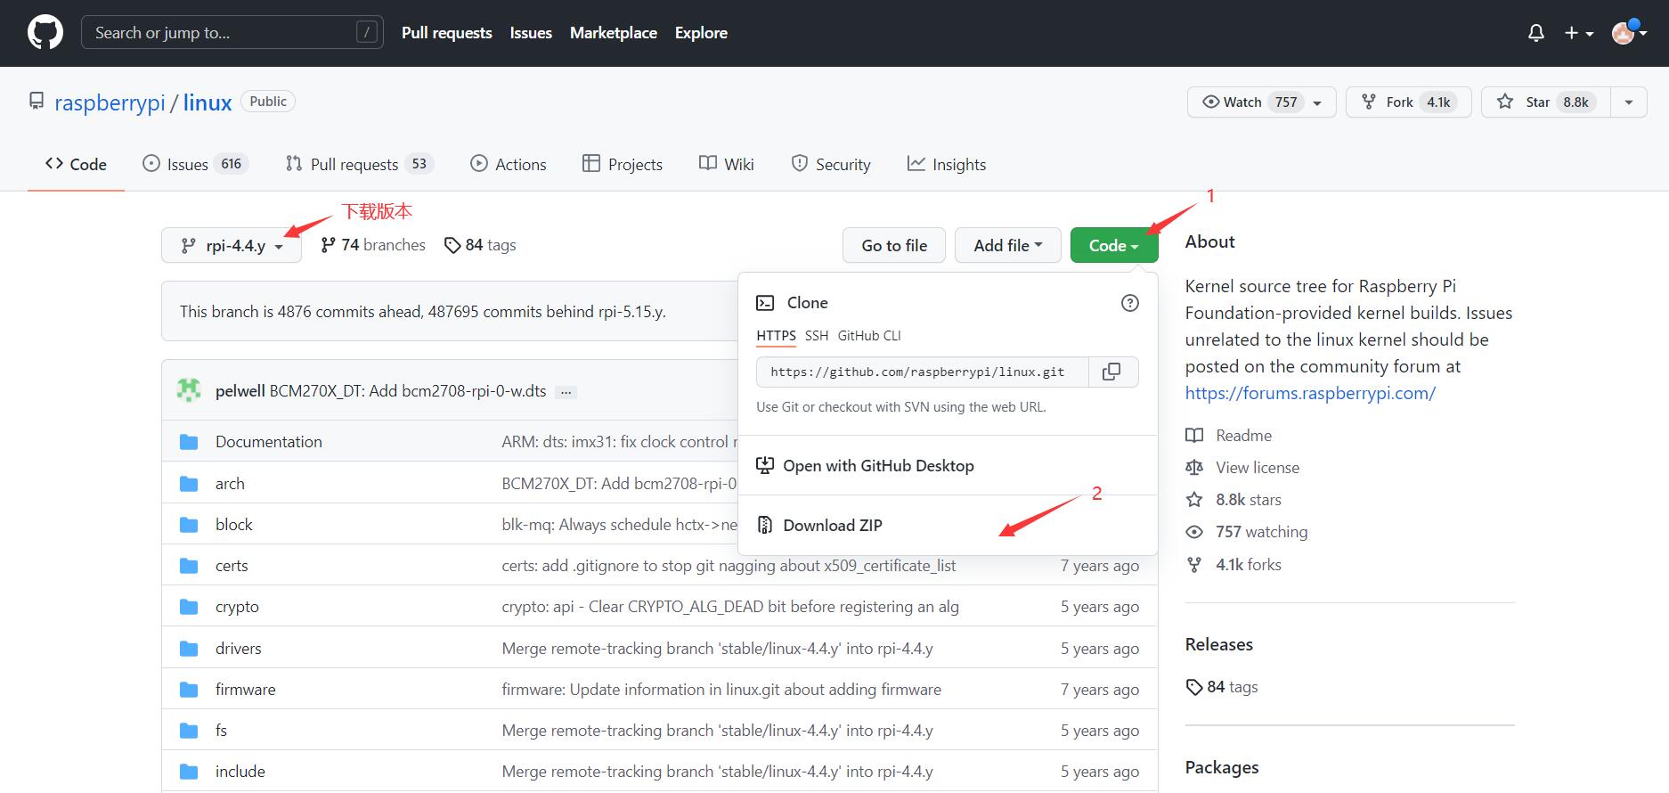
Task: Click the clone URL text field
Action: click(x=923, y=372)
